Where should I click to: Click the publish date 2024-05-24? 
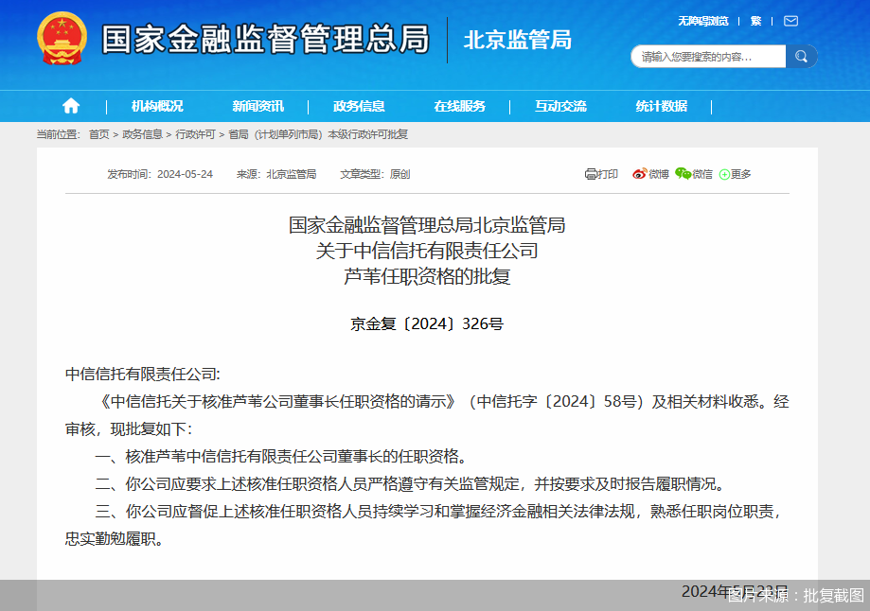[185, 174]
